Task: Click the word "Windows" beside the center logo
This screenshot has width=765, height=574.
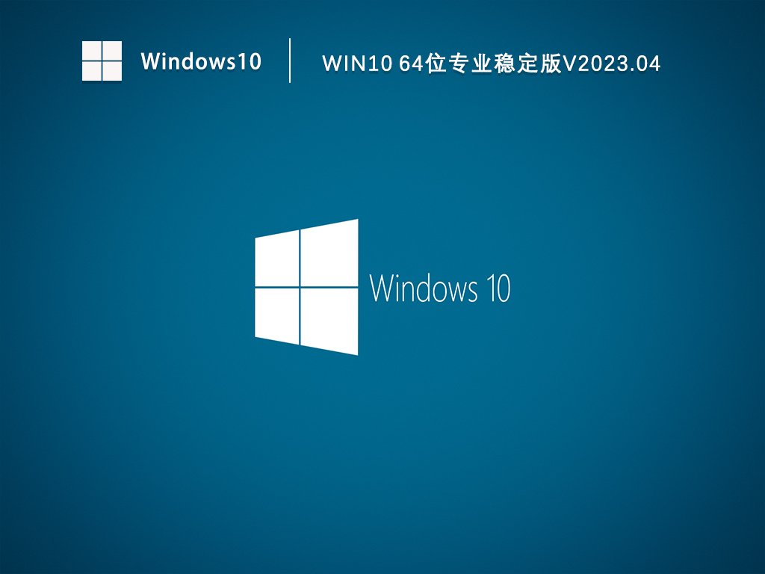Action: (x=424, y=288)
